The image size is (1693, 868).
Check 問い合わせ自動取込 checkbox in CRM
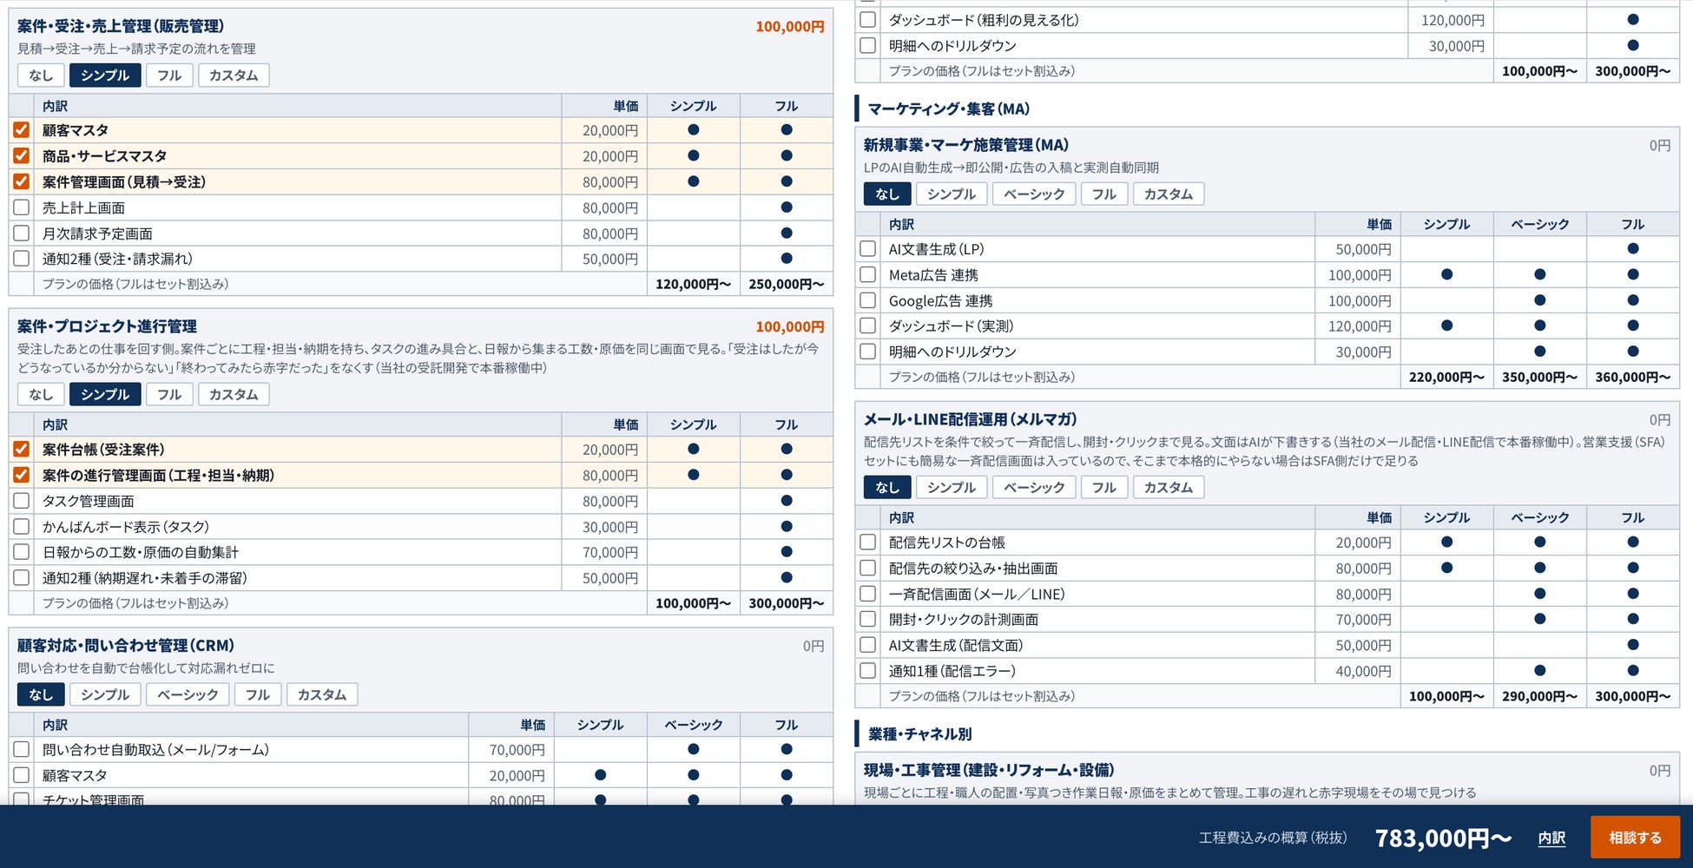[x=22, y=749]
